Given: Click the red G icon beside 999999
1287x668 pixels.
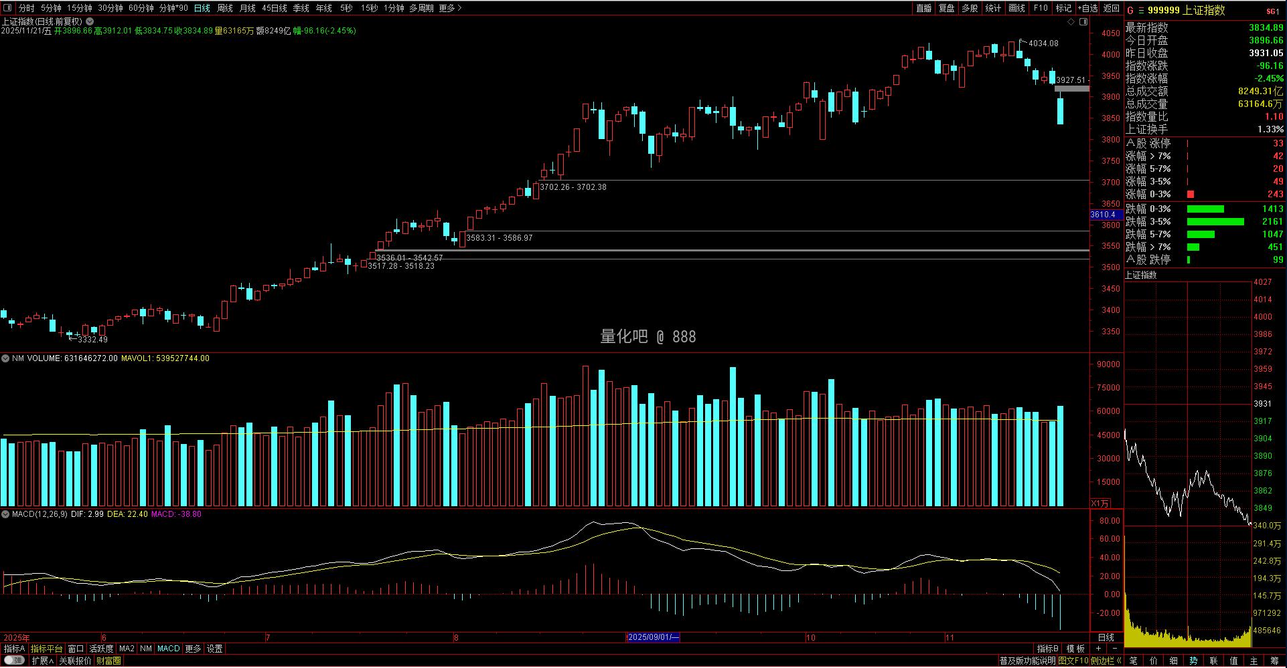Looking at the screenshot, I should click(x=1130, y=10).
